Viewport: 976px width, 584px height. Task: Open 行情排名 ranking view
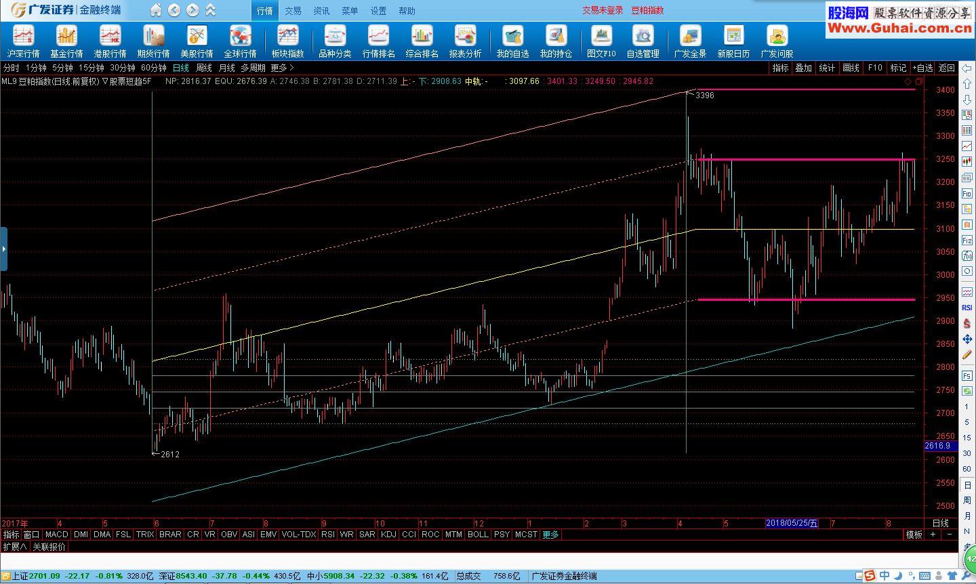pos(378,42)
